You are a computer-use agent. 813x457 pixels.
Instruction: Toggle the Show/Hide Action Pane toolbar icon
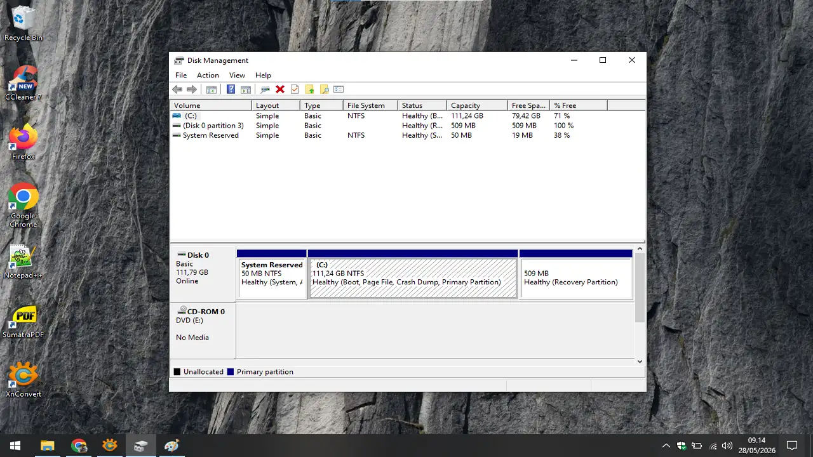(246, 89)
